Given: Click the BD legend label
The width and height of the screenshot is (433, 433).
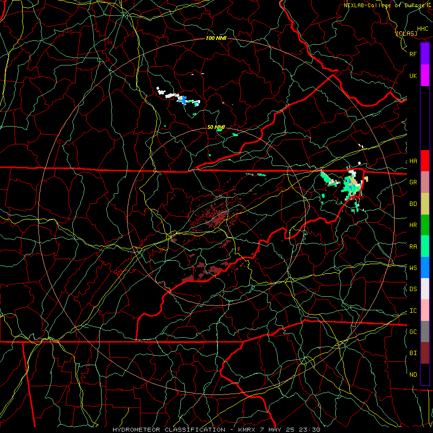Looking at the screenshot, I should coord(413,204).
